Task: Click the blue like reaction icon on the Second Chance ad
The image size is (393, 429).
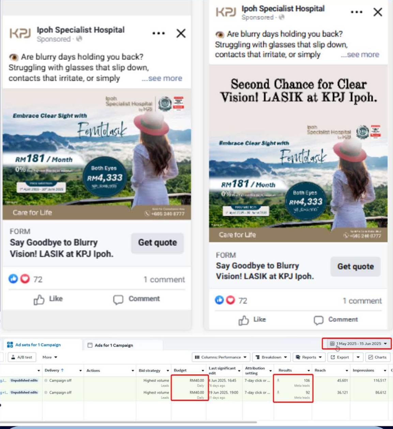Action: [x=220, y=300]
